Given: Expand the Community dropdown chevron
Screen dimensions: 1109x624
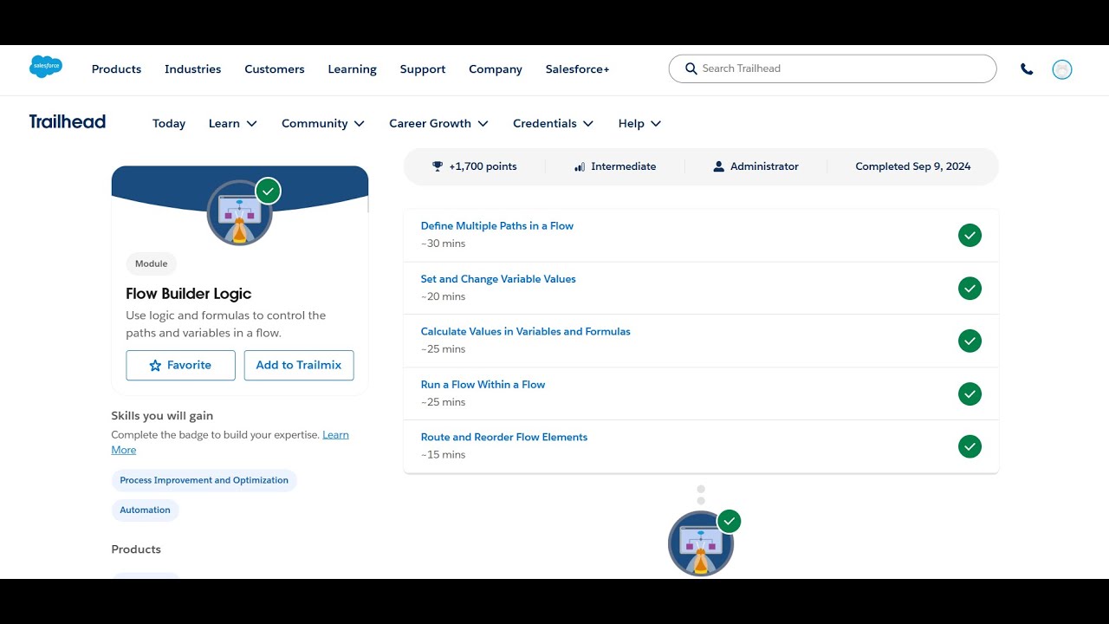Looking at the screenshot, I should (x=360, y=124).
